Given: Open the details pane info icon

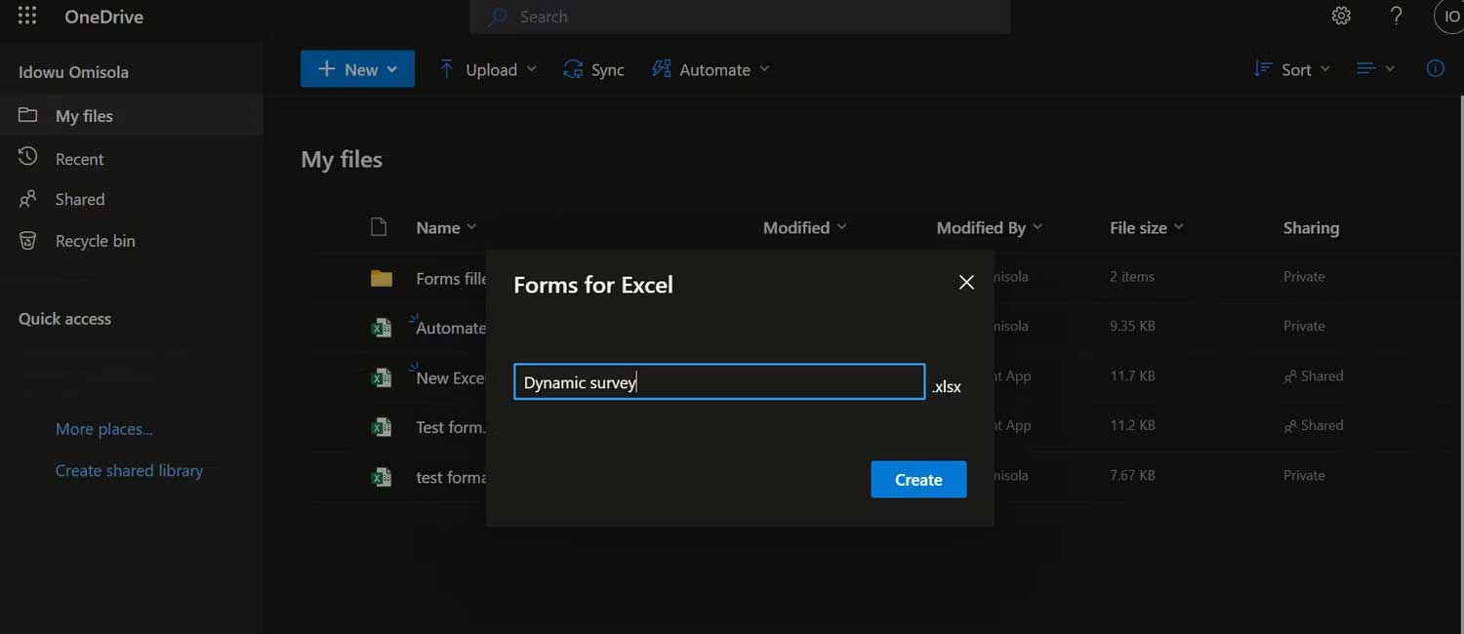Looking at the screenshot, I should tap(1435, 69).
